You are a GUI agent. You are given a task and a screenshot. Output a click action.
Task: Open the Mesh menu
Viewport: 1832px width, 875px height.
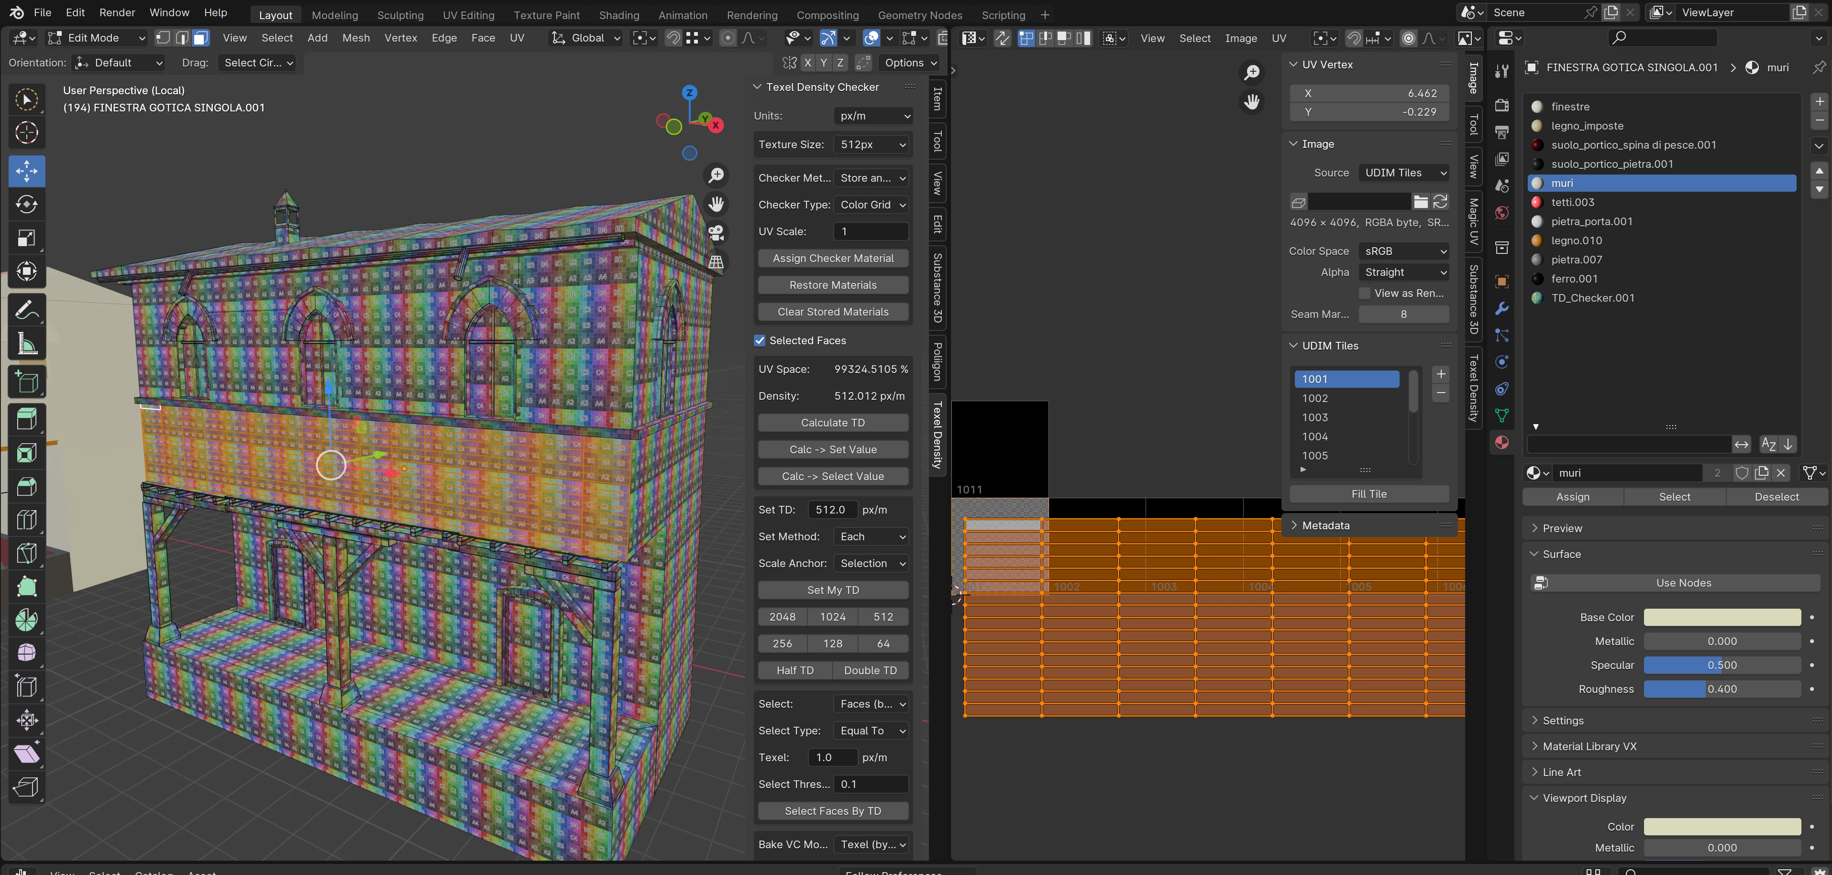(355, 38)
